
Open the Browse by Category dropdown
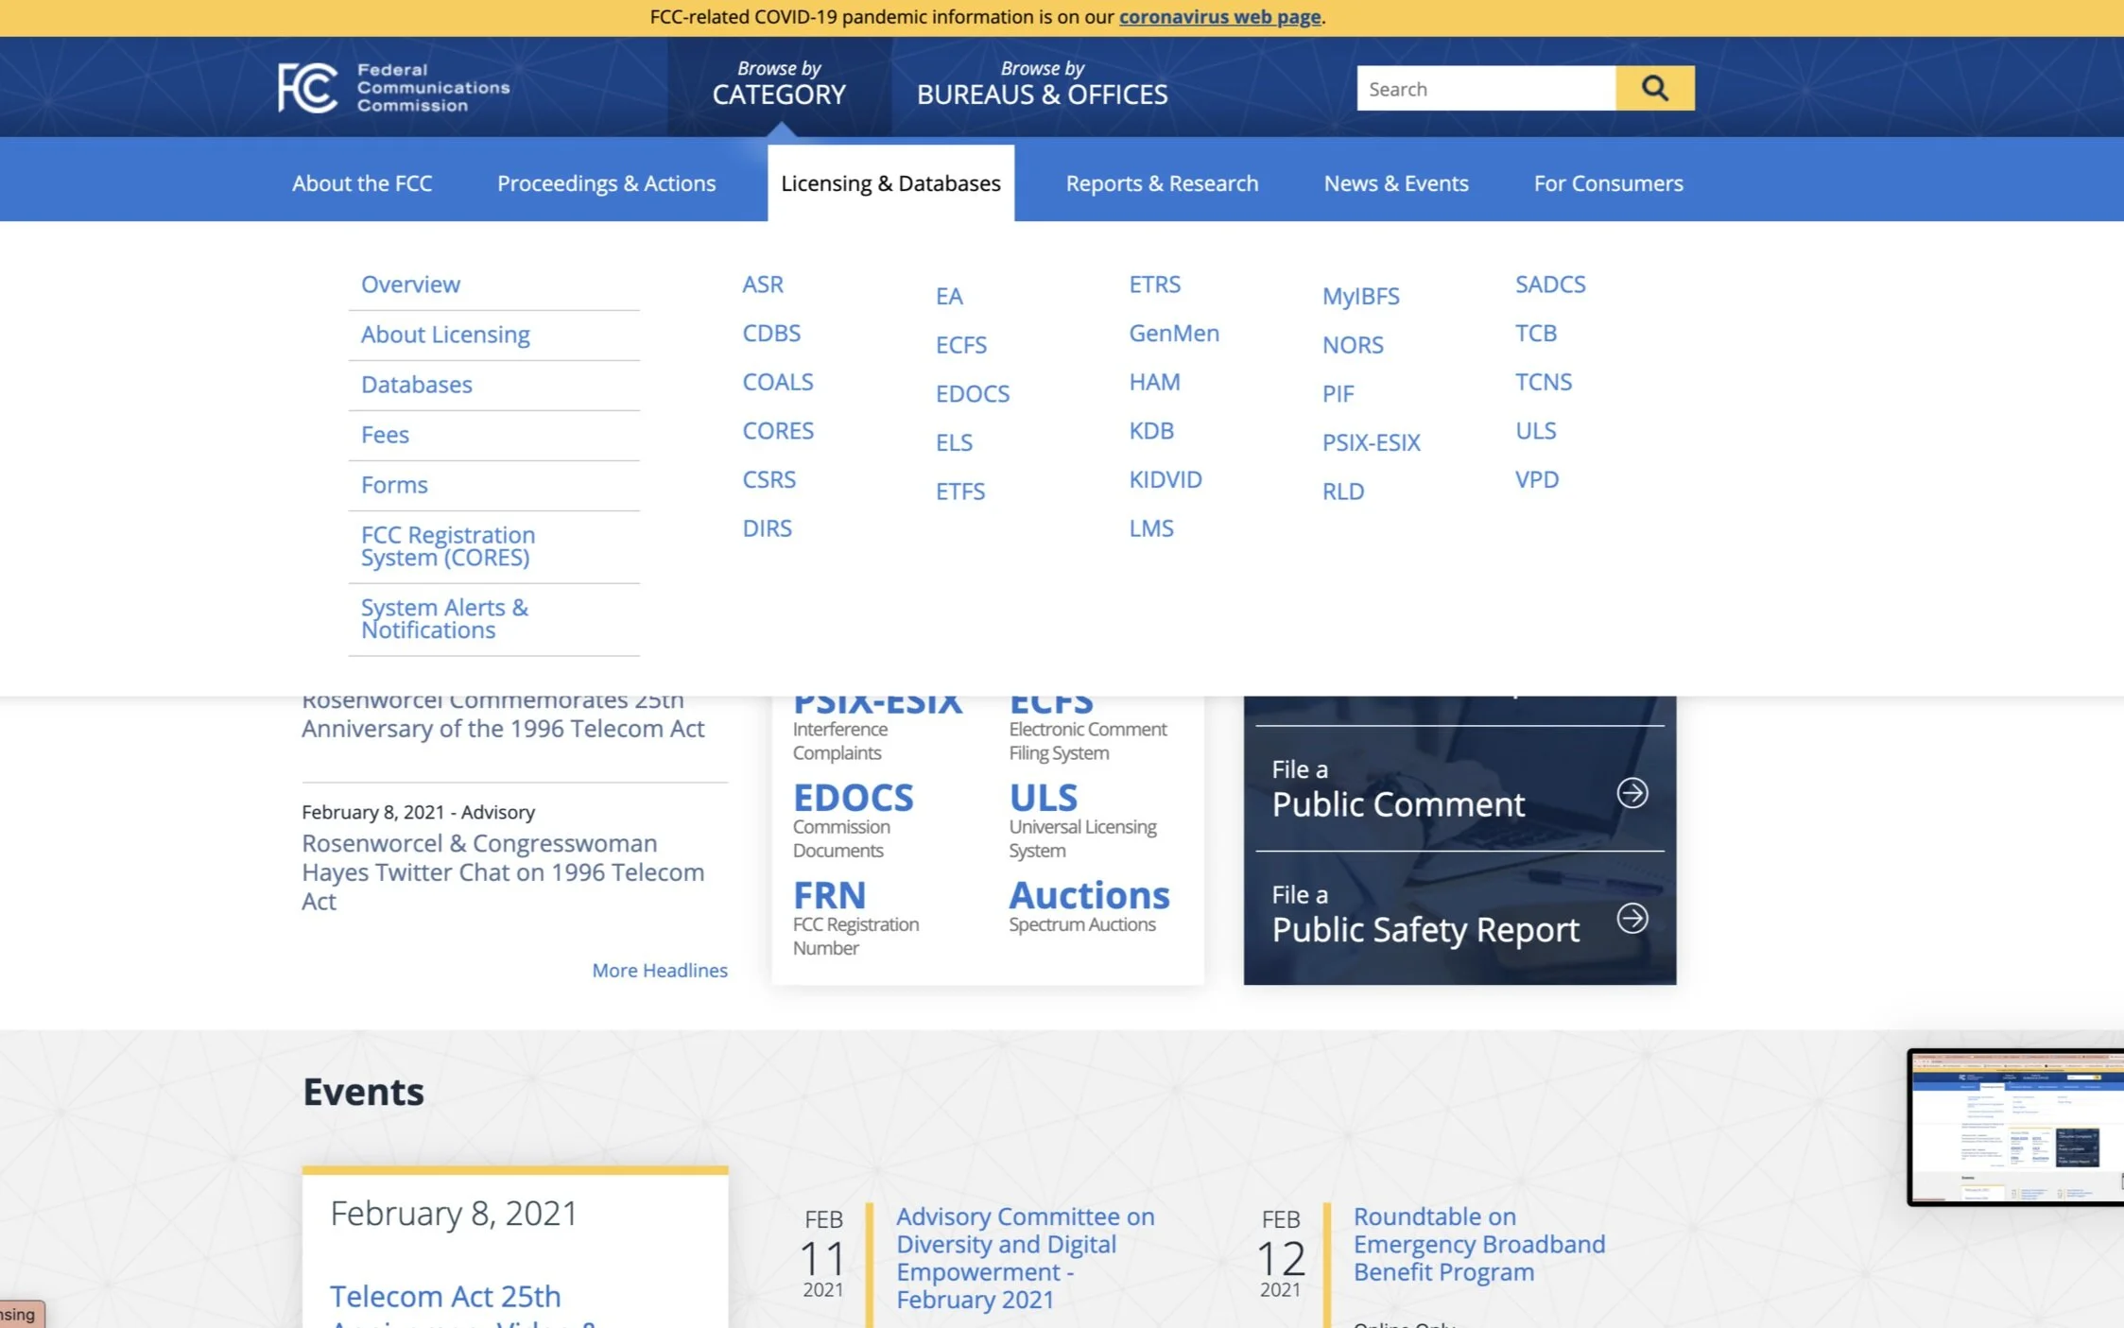(x=778, y=83)
